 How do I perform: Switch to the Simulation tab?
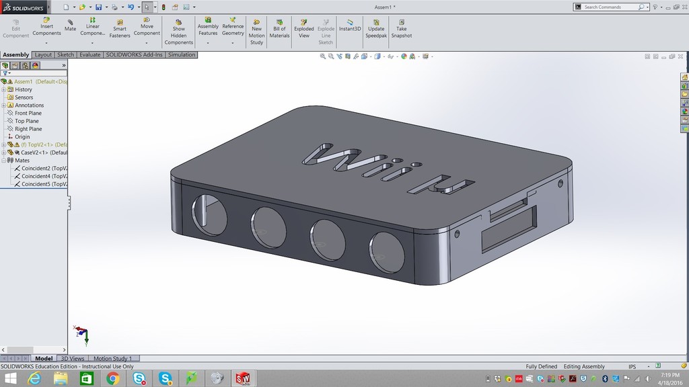coord(182,55)
